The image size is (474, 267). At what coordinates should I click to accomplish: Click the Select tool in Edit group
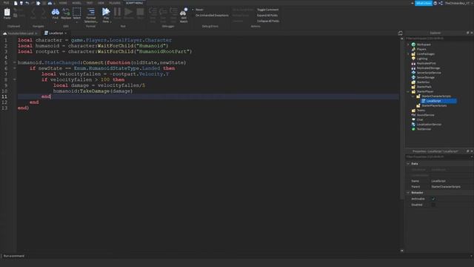point(77,12)
